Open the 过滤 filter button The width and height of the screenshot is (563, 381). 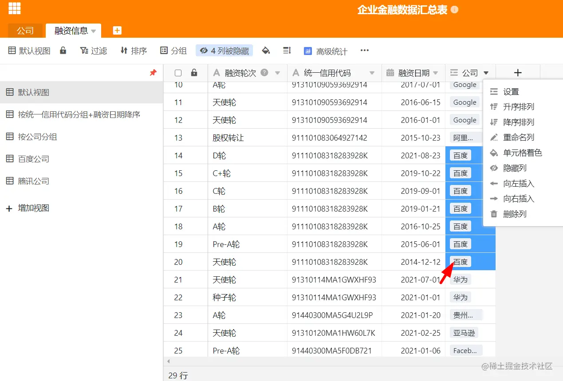pyautogui.click(x=94, y=51)
